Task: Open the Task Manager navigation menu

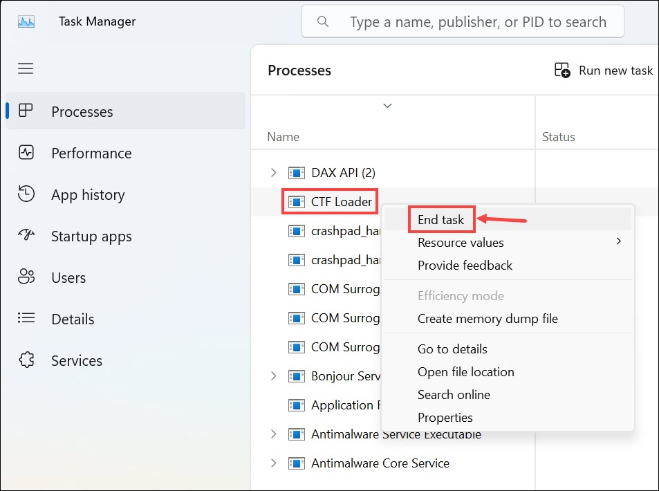Action: click(x=26, y=68)
